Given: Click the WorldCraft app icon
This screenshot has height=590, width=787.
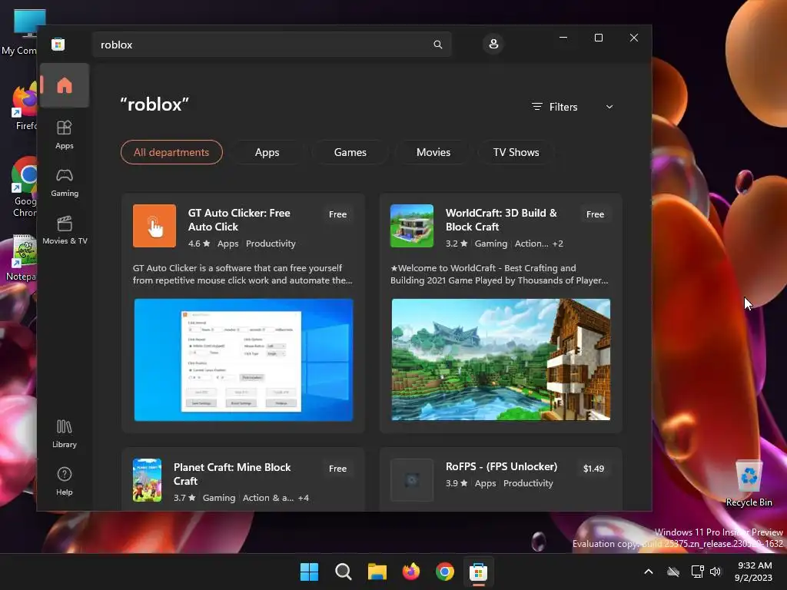Looking at the screenshot, I should [412, 226].
